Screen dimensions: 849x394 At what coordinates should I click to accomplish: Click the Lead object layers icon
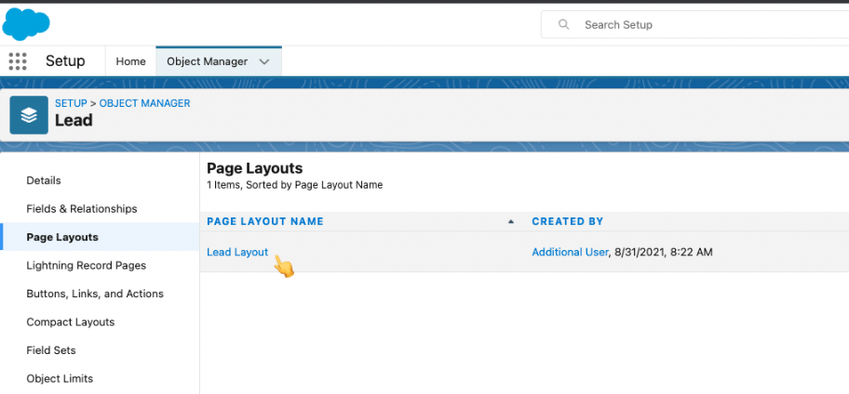pos(29,115)
